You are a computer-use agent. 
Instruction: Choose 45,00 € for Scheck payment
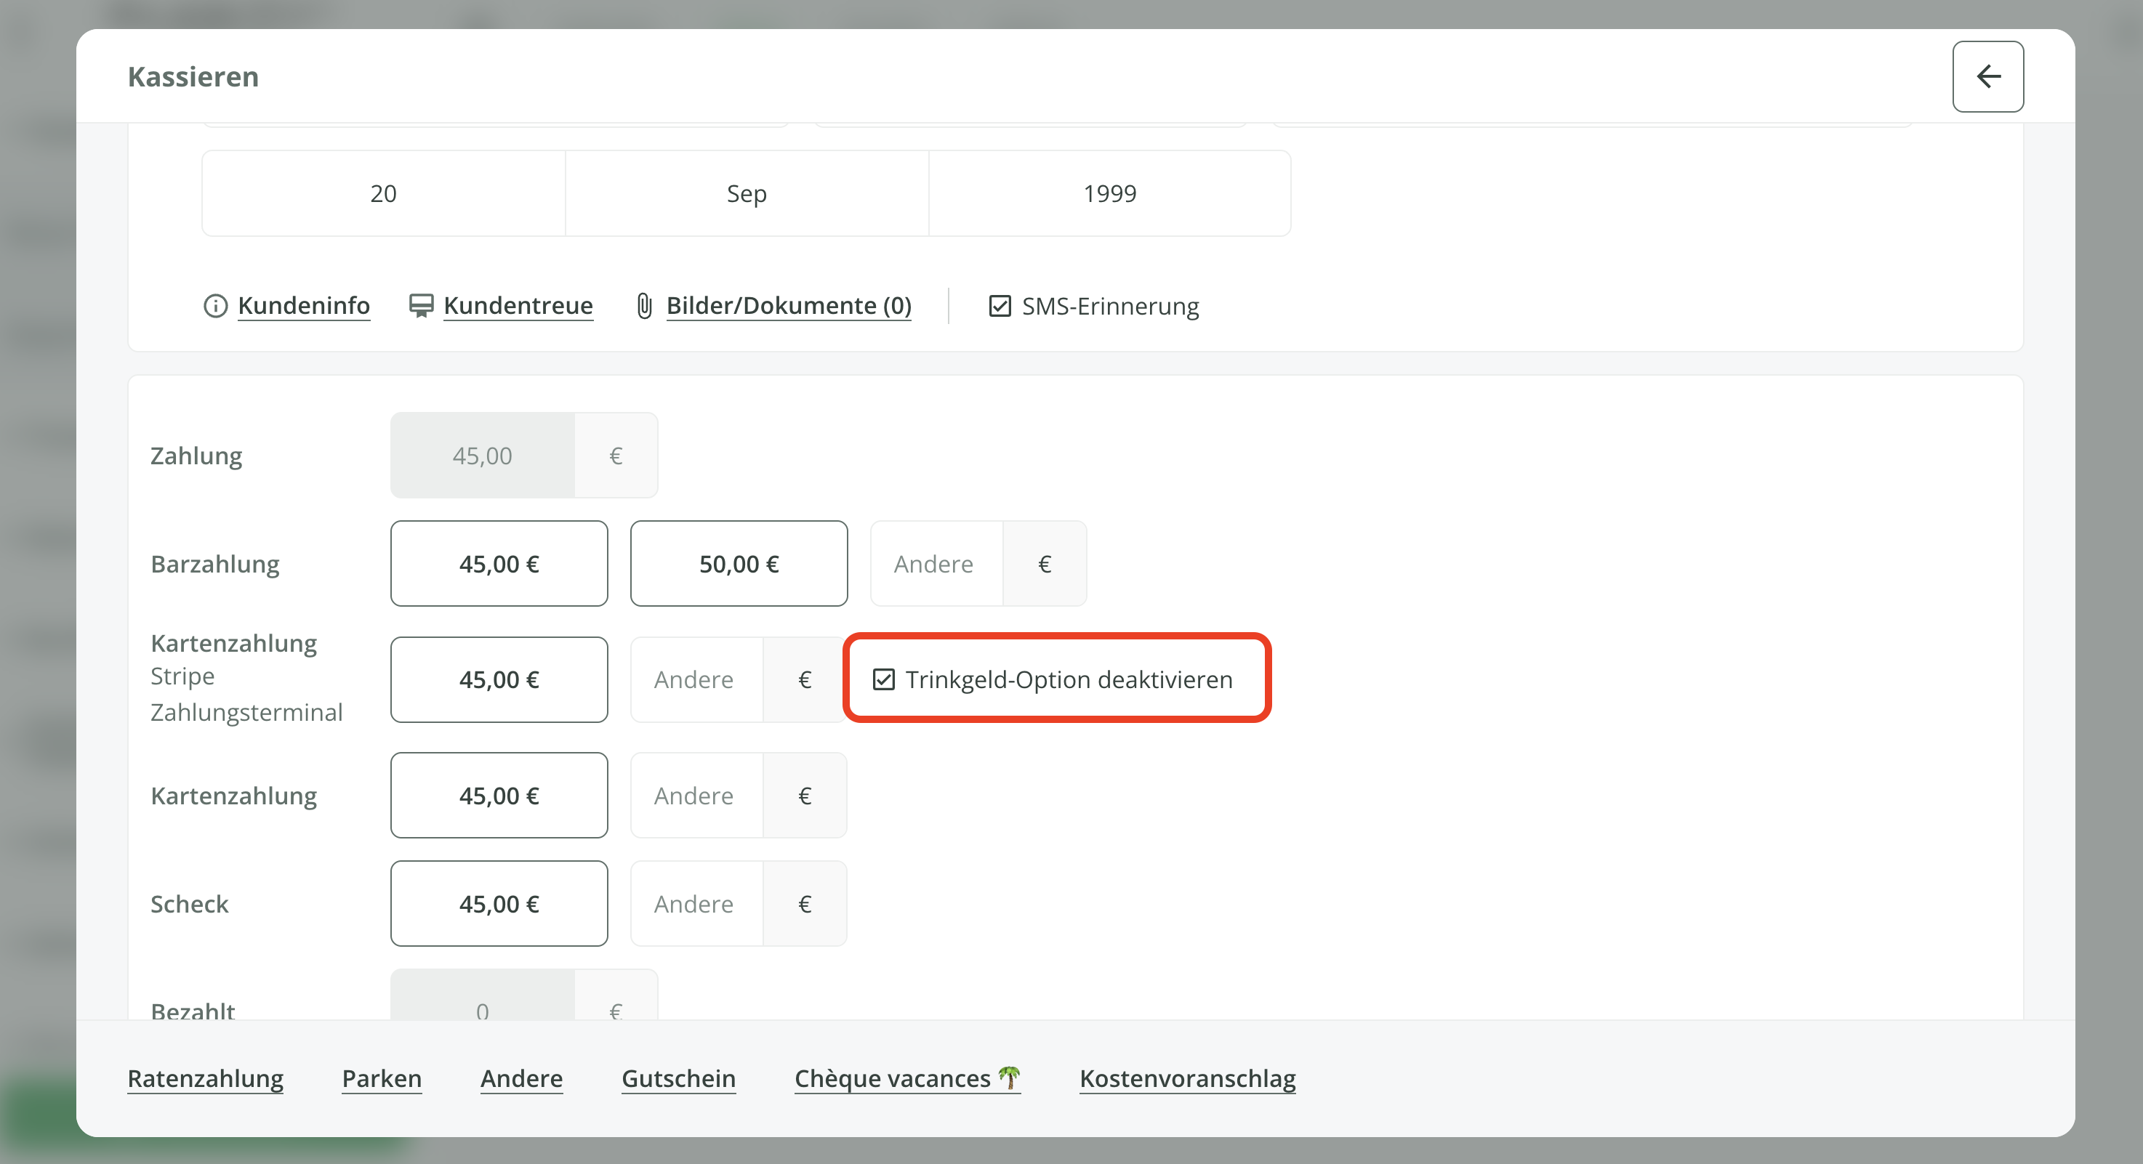[x=499, y=904]
